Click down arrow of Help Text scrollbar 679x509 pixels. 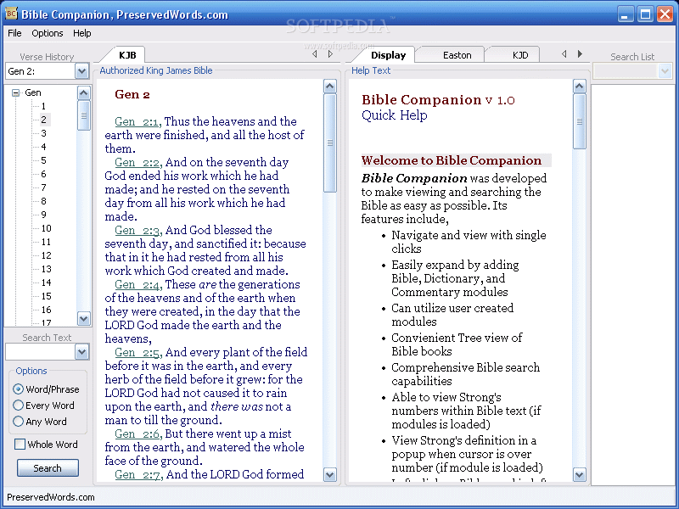click(x=580, y=475)
